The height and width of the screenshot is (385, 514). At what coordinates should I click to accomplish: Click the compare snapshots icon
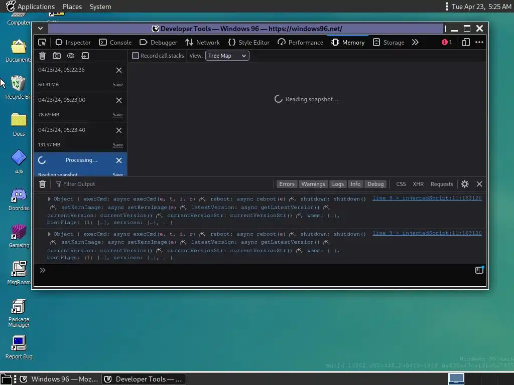71,56
